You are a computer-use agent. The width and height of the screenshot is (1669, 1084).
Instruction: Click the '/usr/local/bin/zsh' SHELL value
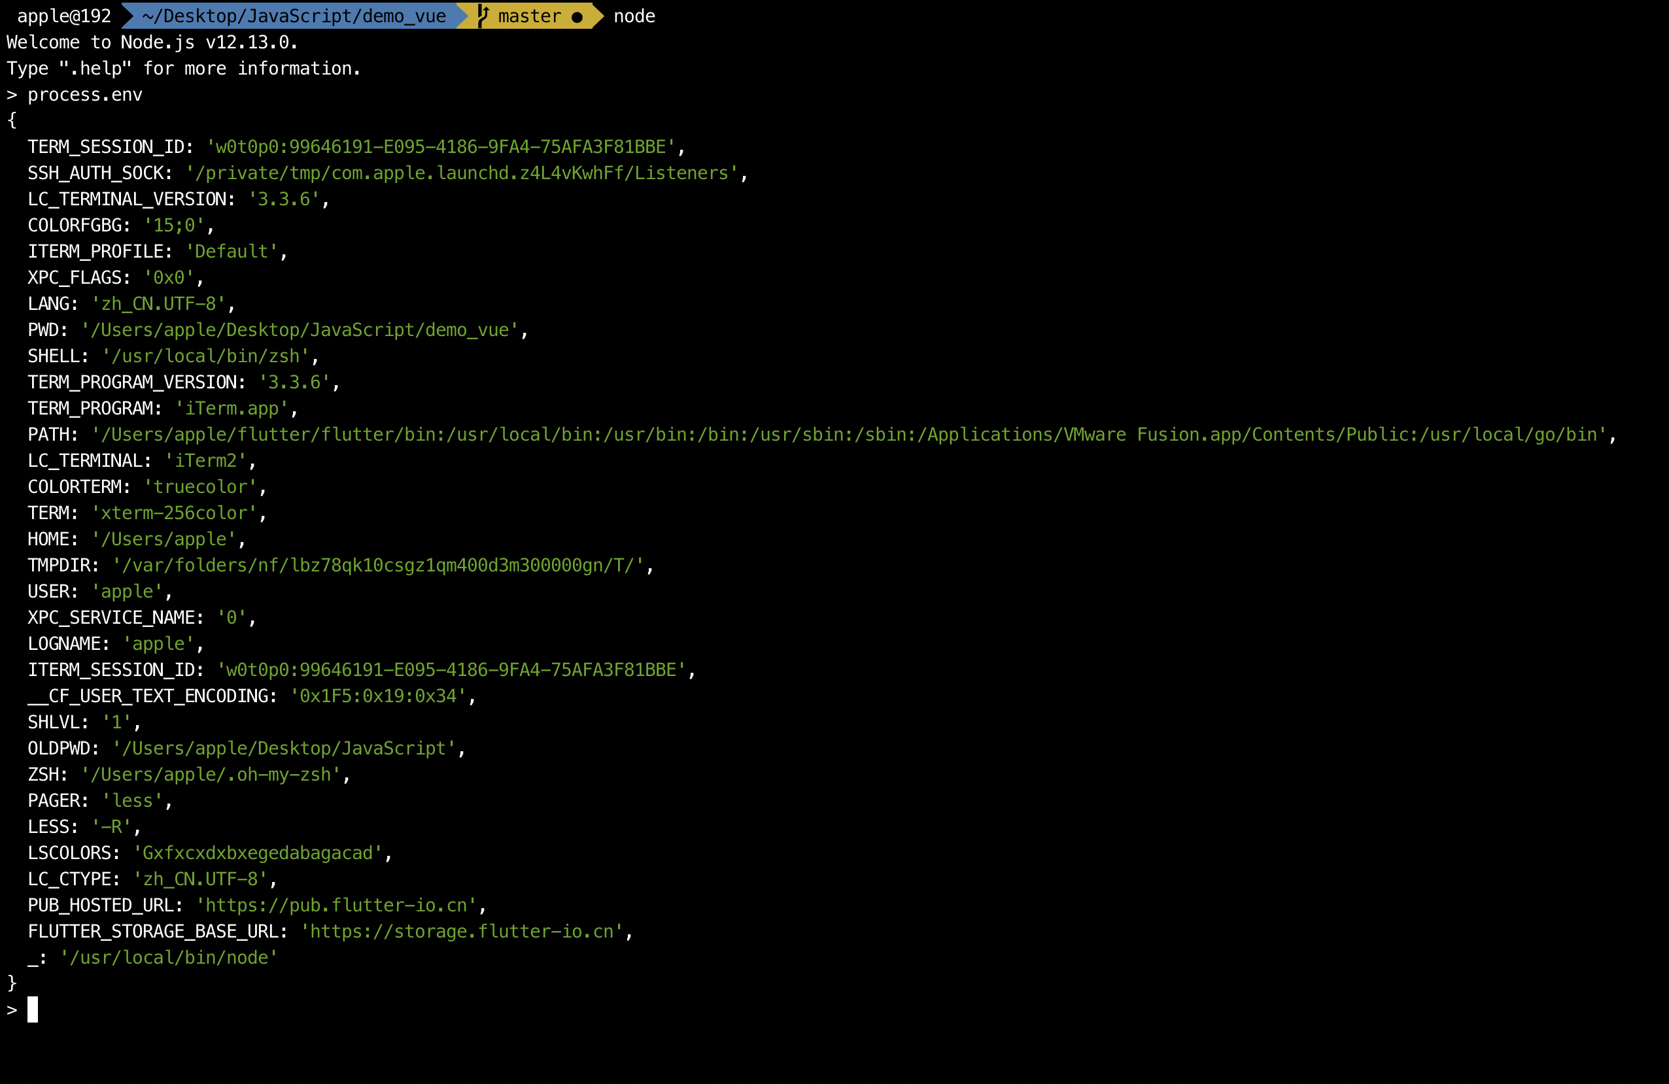tap(205, 356)
